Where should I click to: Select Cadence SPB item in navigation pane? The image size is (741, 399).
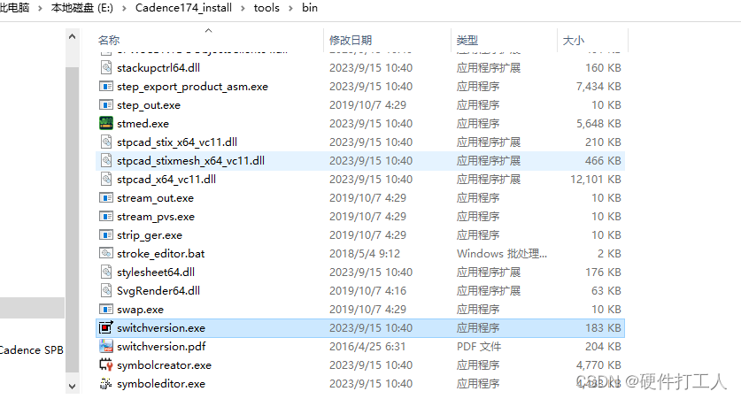(31, 350)
